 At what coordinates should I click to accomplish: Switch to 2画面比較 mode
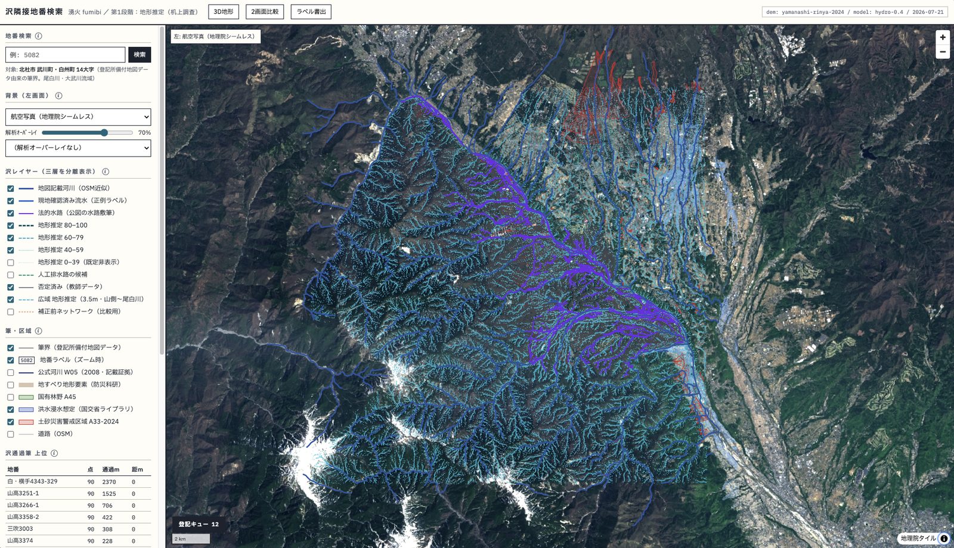[x=265, y=12]
